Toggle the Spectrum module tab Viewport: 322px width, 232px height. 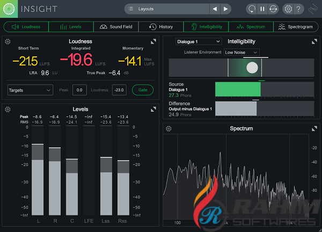[251, 27]
